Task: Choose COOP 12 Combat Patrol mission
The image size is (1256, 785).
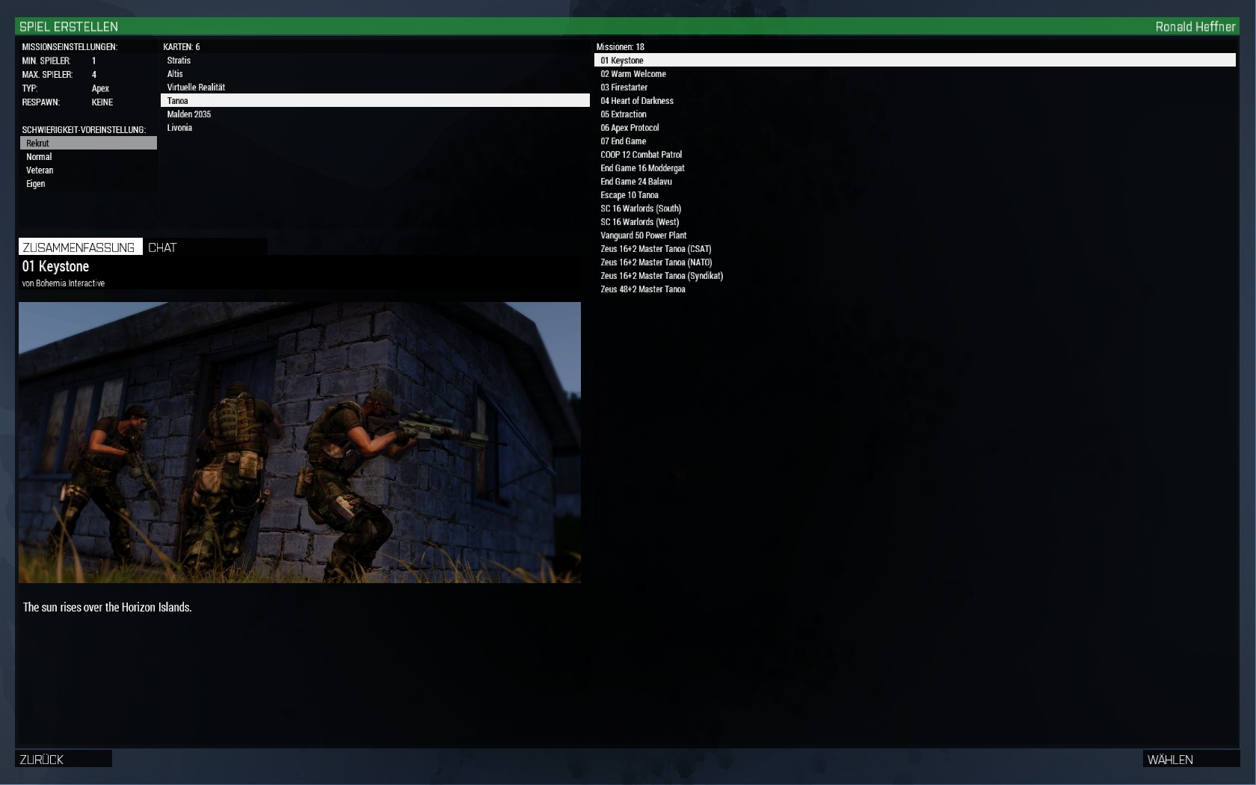Action: point(914,155)
